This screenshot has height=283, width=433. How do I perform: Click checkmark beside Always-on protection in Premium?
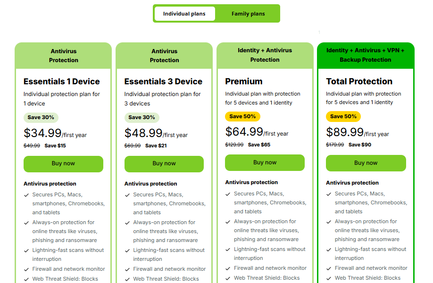[x=228, y=222]
